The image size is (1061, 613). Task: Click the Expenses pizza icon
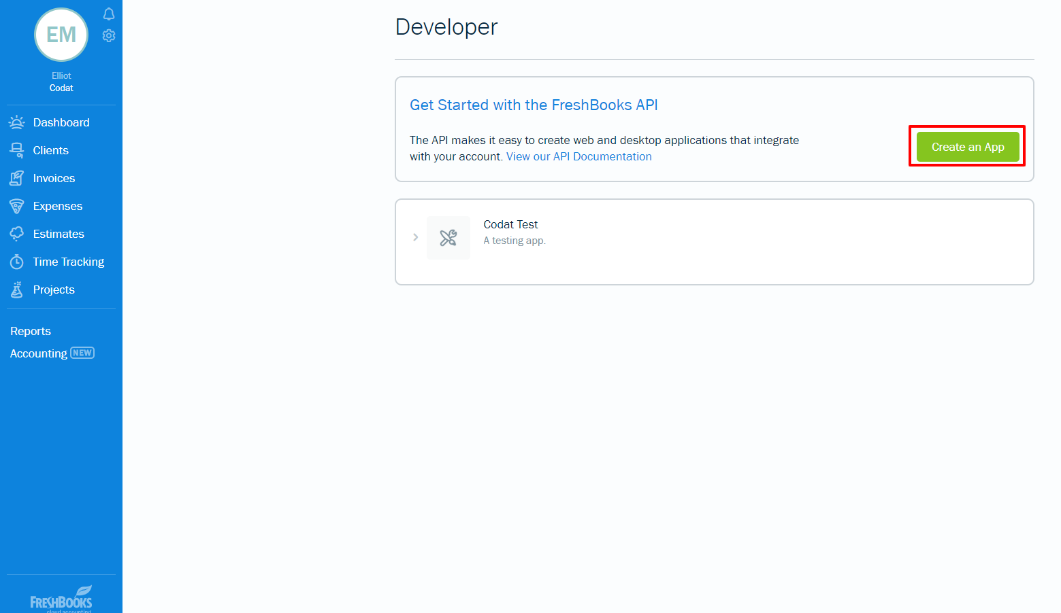click(x=17, y=206)
